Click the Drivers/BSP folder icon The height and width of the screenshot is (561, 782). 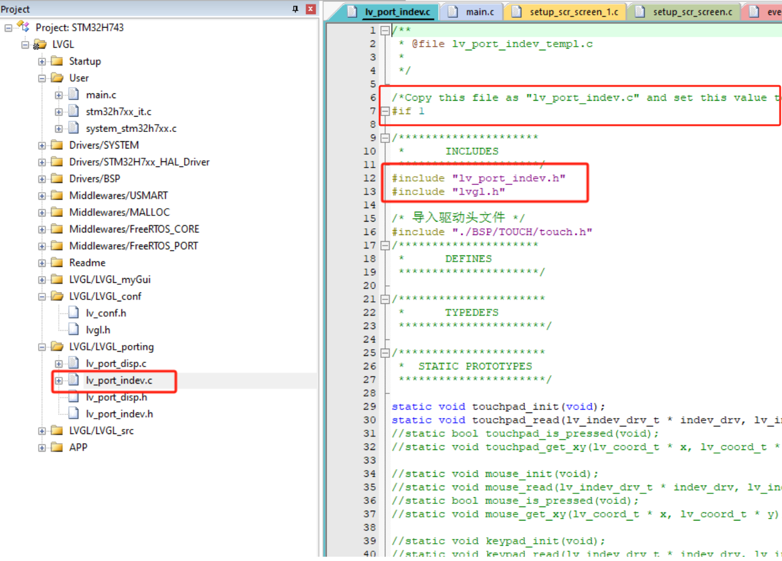pos(57,179)
